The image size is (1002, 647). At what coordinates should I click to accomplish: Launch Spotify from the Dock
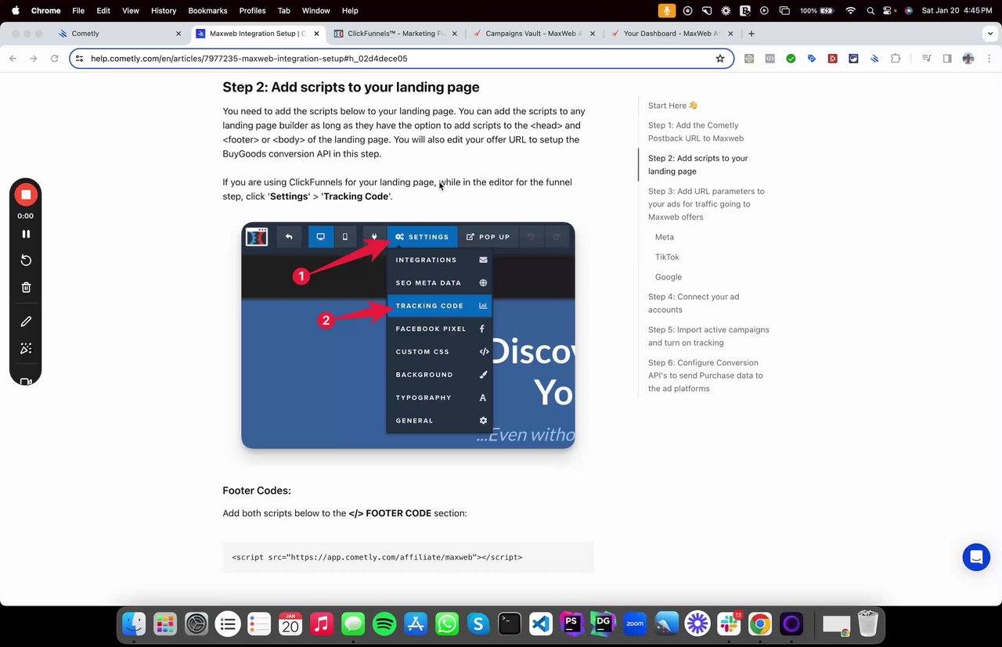click(384, 624)
